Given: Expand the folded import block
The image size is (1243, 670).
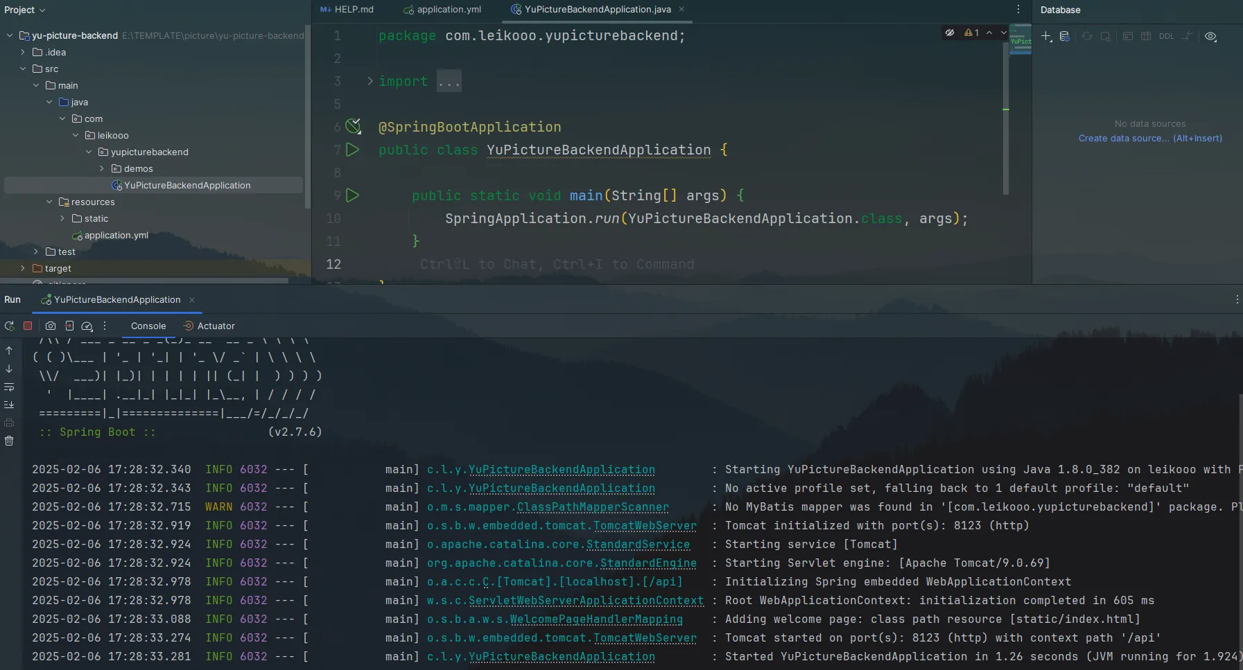Looking at the screenshot, I should [370, 81].
